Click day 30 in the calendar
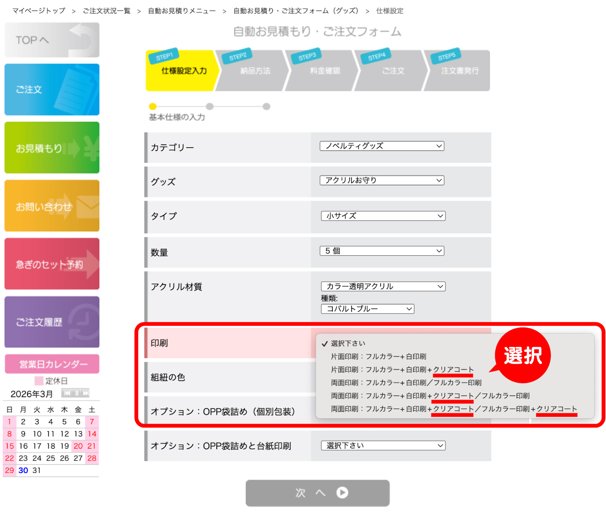Screen dimensions: 606x517 click(23, 471)
